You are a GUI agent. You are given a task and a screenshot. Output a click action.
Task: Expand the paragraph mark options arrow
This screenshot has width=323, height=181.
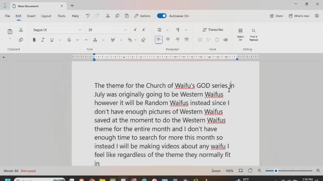(186, 30)
